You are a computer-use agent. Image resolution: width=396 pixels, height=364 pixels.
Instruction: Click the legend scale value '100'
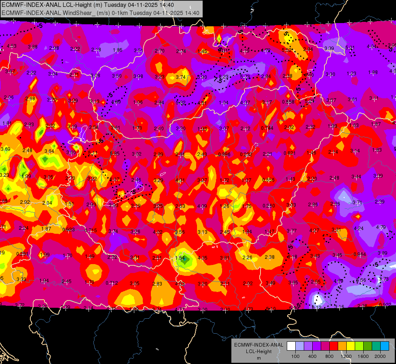(295, 356)
